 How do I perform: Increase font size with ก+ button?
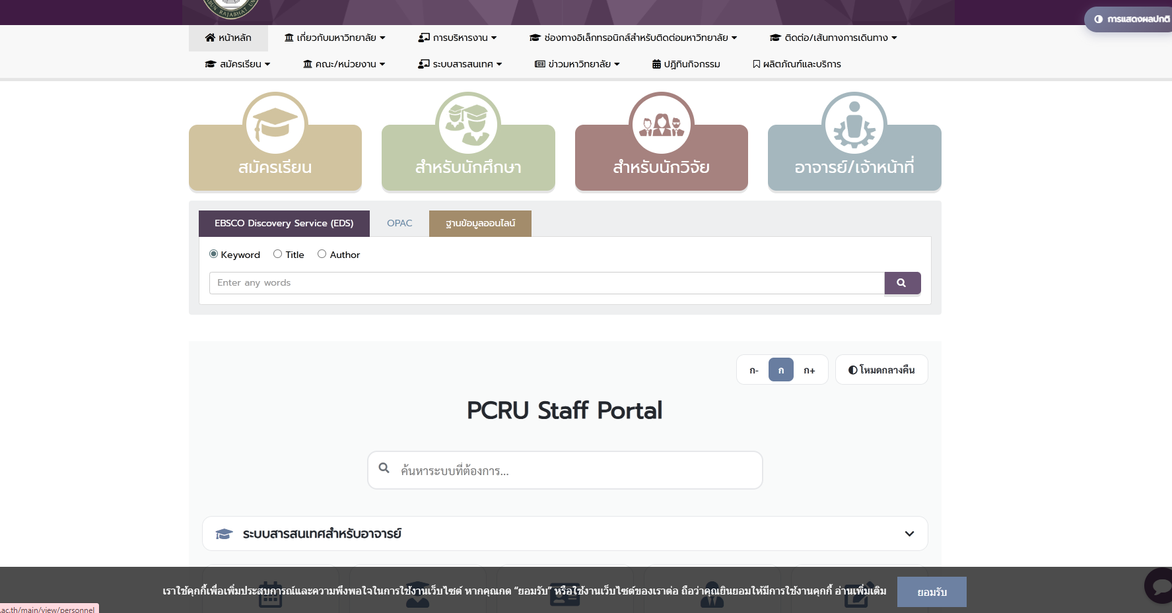(x=810, y=370)
